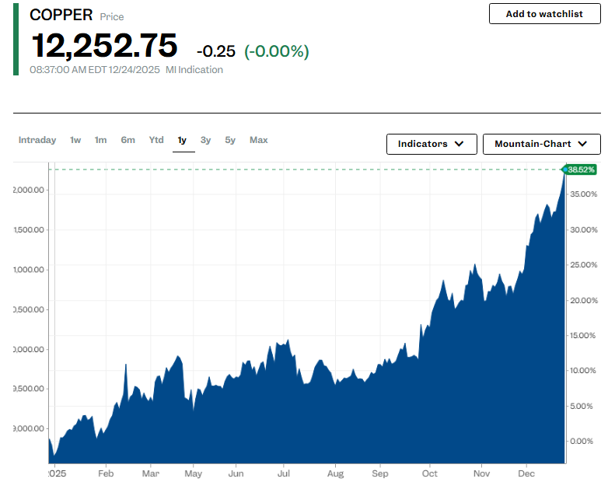Click the green 38.52% price marker

click(x=581, y=169)
